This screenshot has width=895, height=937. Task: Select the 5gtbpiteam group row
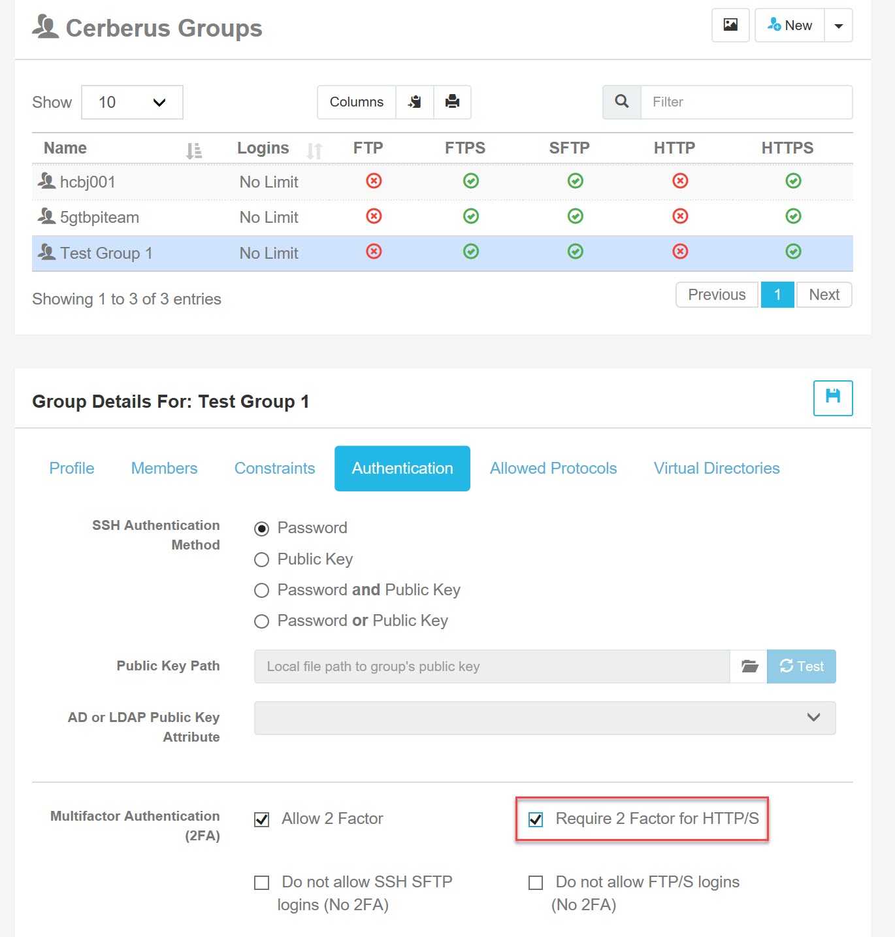(442, 218)
